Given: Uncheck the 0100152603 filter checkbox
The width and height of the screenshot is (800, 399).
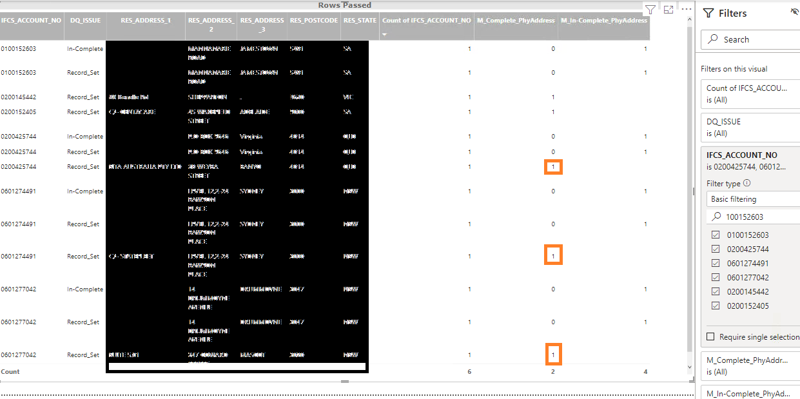Looking at the screenshot, I should (x=716, y=235).
